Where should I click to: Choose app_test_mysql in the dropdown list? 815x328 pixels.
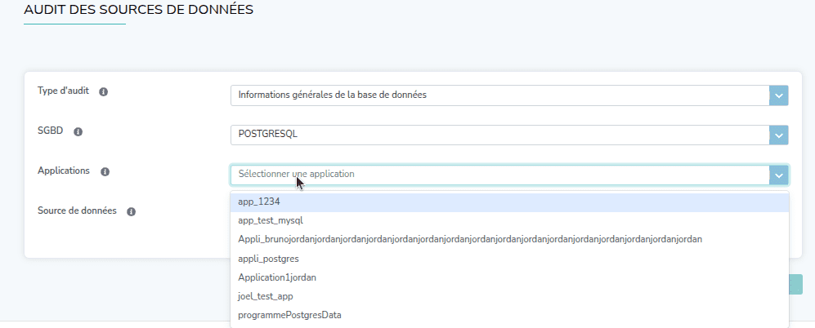pyautogui.click(x=271, y=220)
